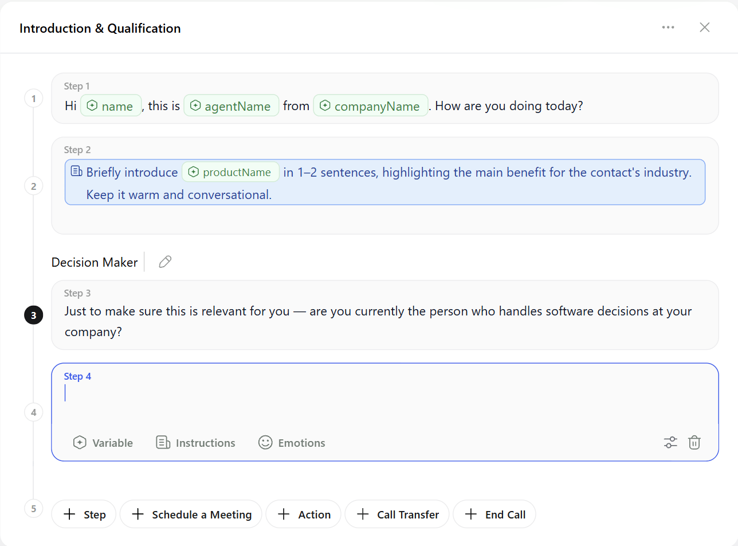Open the three-dot more options menu
This screenshot has height=546, width=738.
(668, 28)
